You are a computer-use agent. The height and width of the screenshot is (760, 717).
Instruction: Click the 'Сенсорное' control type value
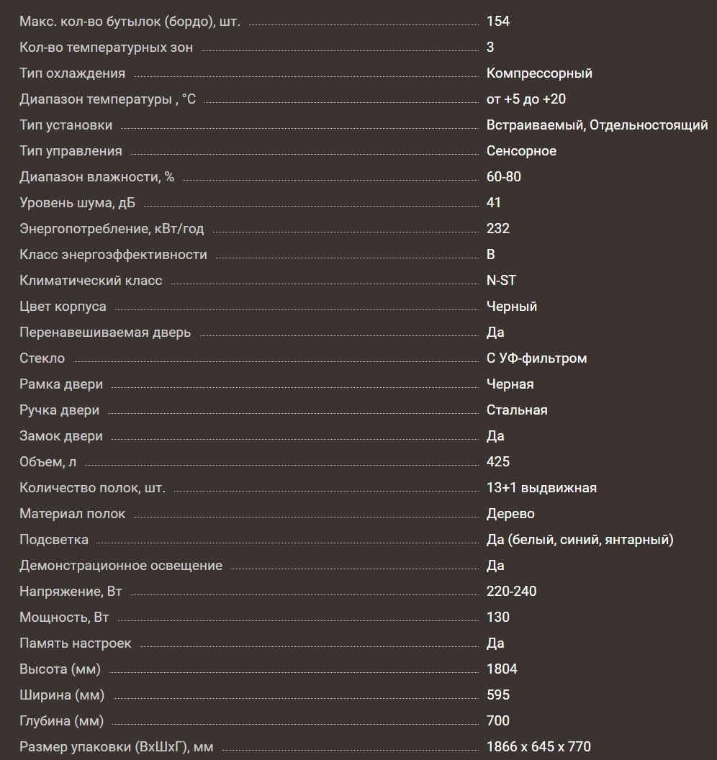[521, 151]
